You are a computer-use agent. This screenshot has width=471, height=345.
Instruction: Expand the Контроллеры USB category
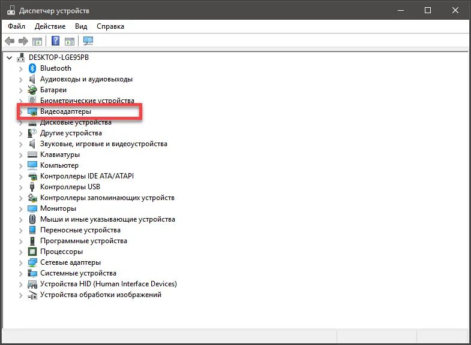pos(20,187)
